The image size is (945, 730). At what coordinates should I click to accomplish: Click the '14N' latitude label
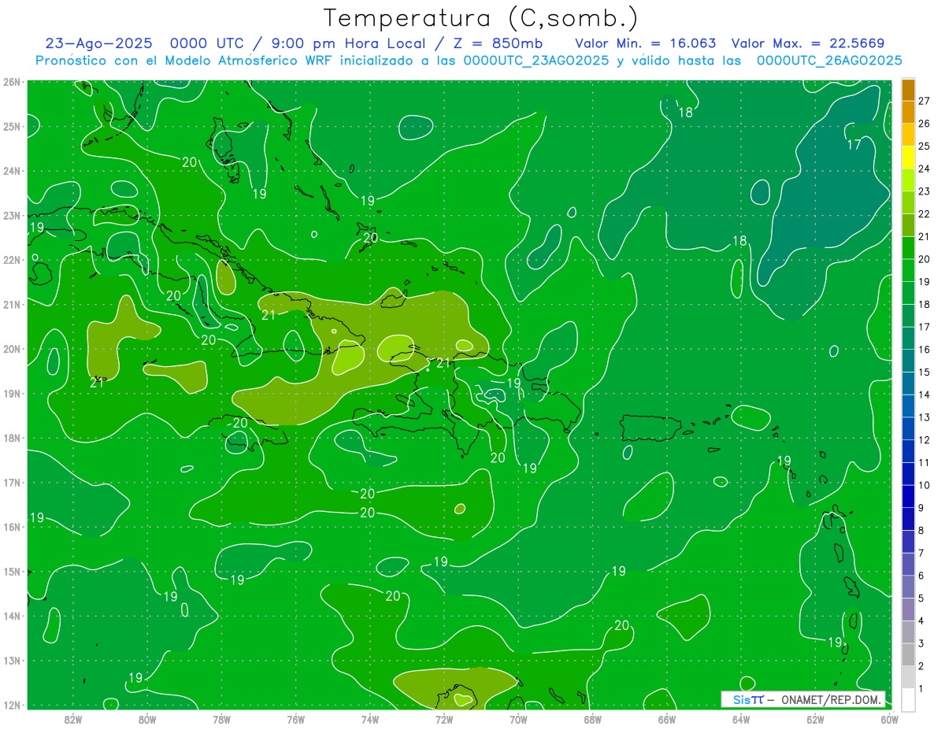(11, 615)
